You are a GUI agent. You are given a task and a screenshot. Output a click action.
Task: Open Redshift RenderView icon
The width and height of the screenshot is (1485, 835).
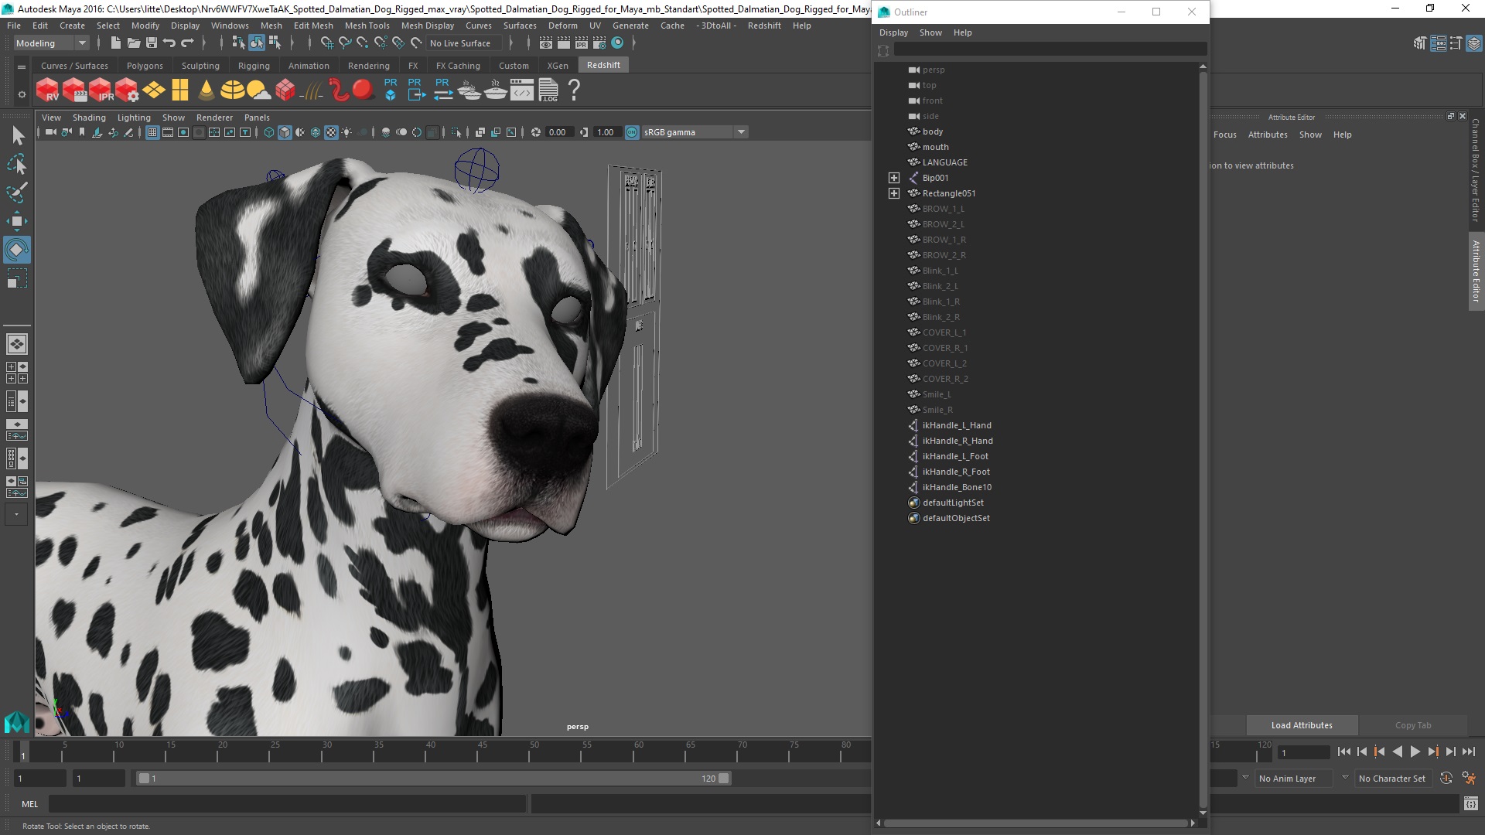48,90
